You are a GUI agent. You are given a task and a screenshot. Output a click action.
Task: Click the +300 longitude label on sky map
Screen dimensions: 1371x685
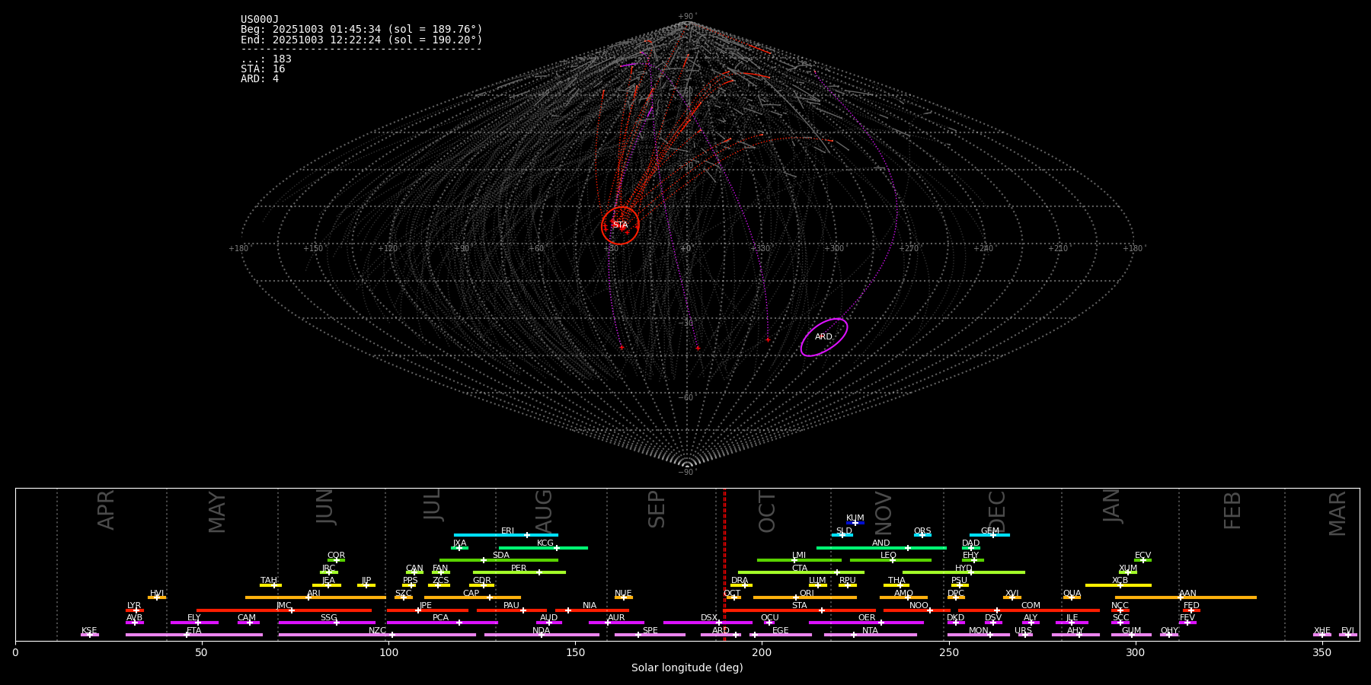834,249
